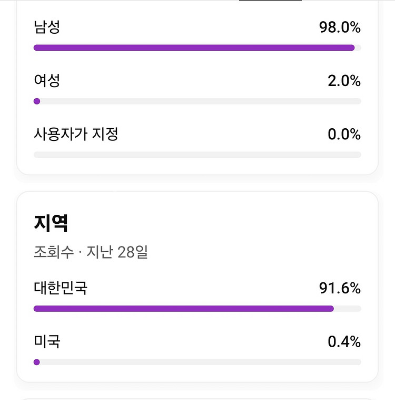Click the 0.0% user-specified value

click(x=344, y=135)
